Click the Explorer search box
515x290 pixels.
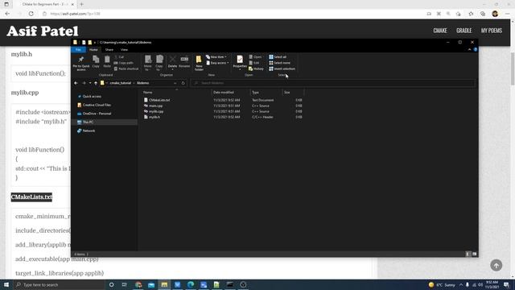(x=333, y=83)
